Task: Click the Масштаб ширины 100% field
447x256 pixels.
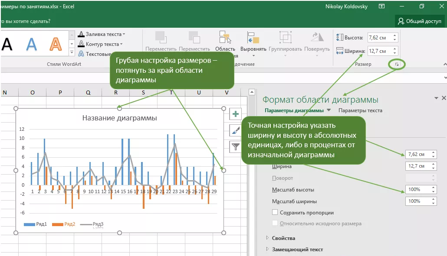Action: click(x=418, y=201)
